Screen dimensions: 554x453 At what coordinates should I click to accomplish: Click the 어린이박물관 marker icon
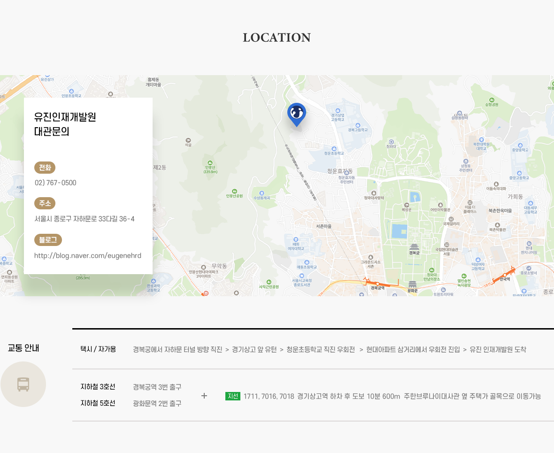tap(440, 205)
